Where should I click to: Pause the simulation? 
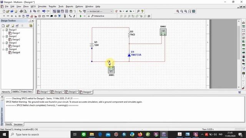pos(85,16)
